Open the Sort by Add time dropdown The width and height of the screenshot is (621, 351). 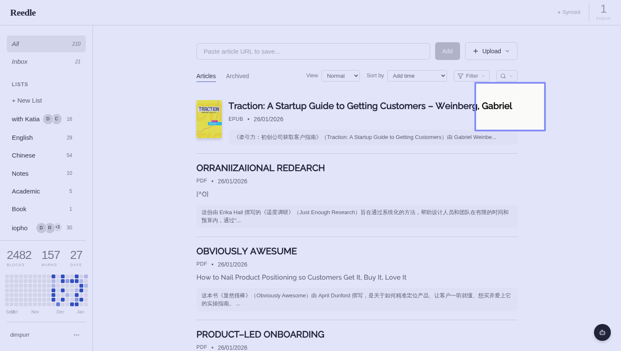pyautogui.click(x=417, y=76)
